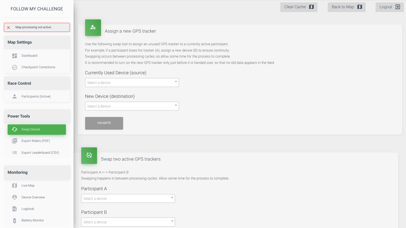Log out using the Logout button

(389, 7)
